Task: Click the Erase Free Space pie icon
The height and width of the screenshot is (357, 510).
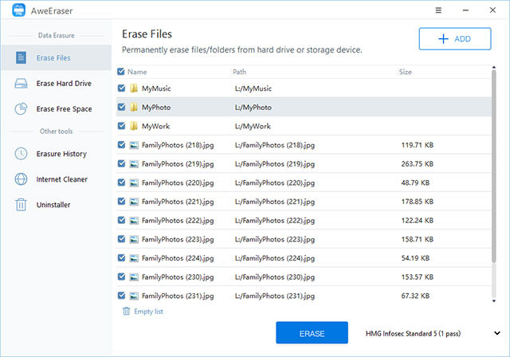Action: tap(22, 109)
